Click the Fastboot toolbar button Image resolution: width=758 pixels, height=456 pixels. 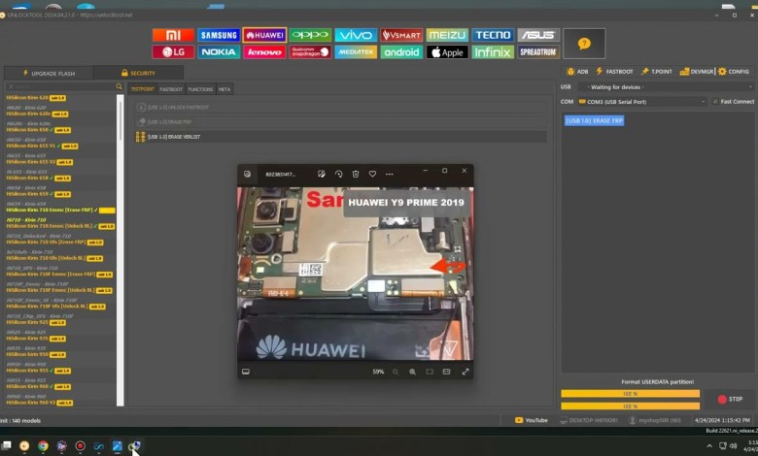pyautogui.click(x=614, y=72)
